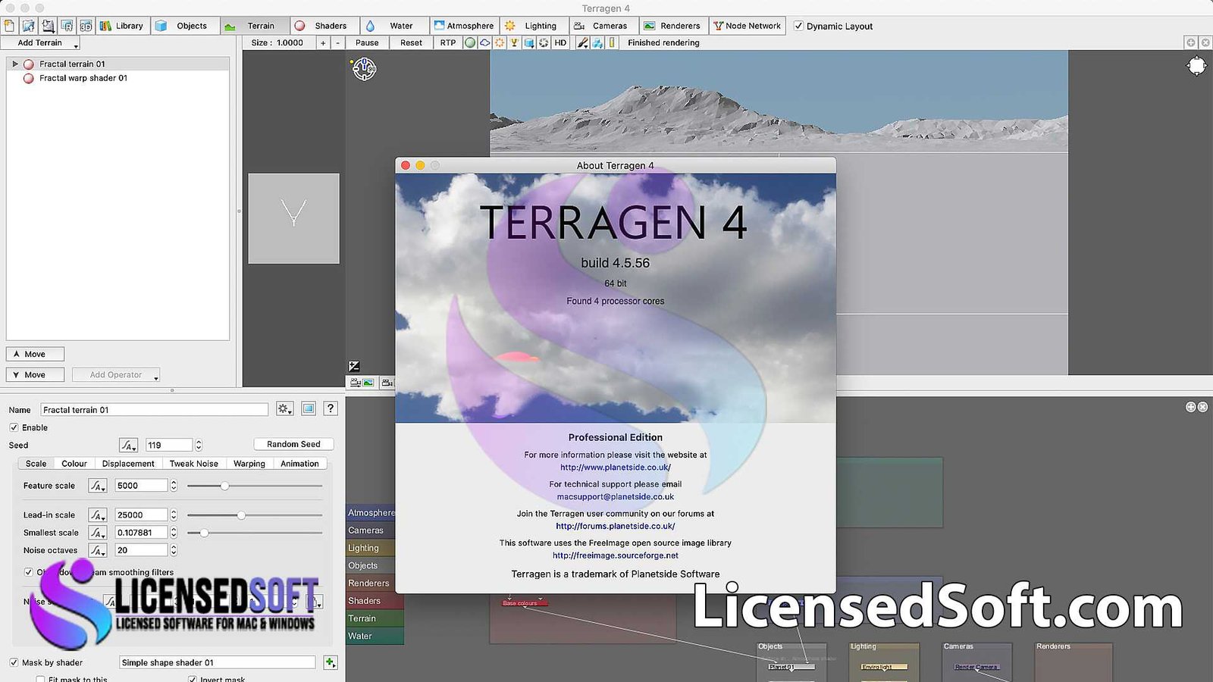
Task: Expand the Fractal terrain 01 tree item
Action: point(14,64)
